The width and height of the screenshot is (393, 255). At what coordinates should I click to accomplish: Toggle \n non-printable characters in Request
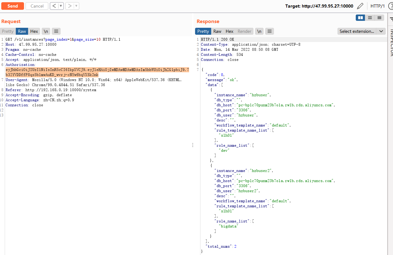pyautogui.click(x=46, y=31)
